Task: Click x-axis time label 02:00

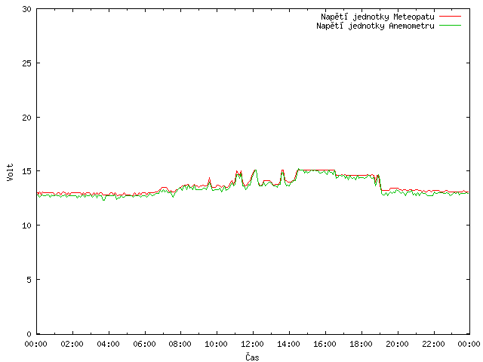Action: click(x=72, y=344)
